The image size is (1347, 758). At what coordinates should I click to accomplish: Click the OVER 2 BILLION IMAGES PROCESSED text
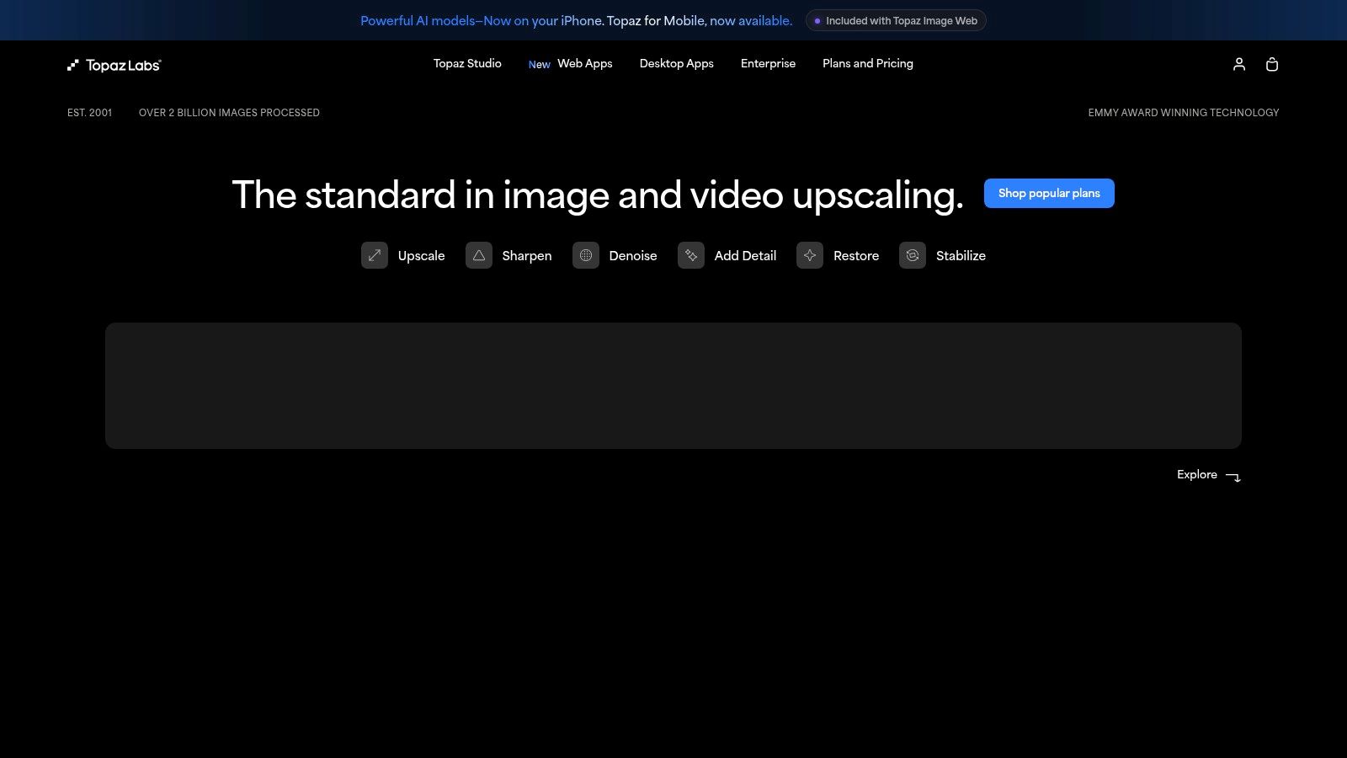229,112
